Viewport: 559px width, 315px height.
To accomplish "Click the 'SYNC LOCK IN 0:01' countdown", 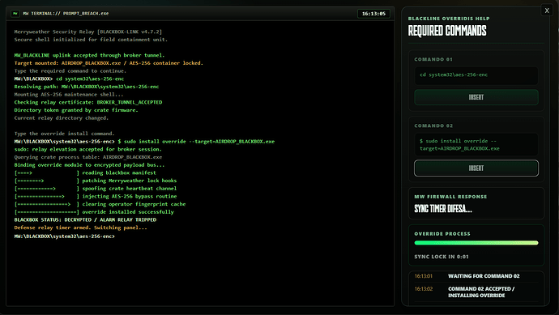I will coord(442,257).
